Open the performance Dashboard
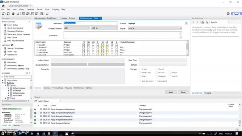 (x=12, y=62)
